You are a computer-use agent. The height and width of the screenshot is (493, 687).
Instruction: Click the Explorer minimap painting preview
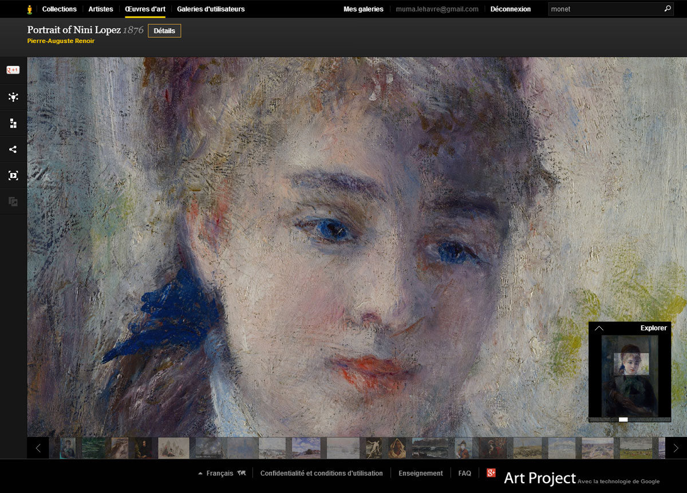point(630,376)
